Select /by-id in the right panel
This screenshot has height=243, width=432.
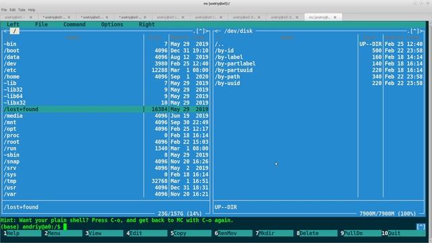[319, 51]
